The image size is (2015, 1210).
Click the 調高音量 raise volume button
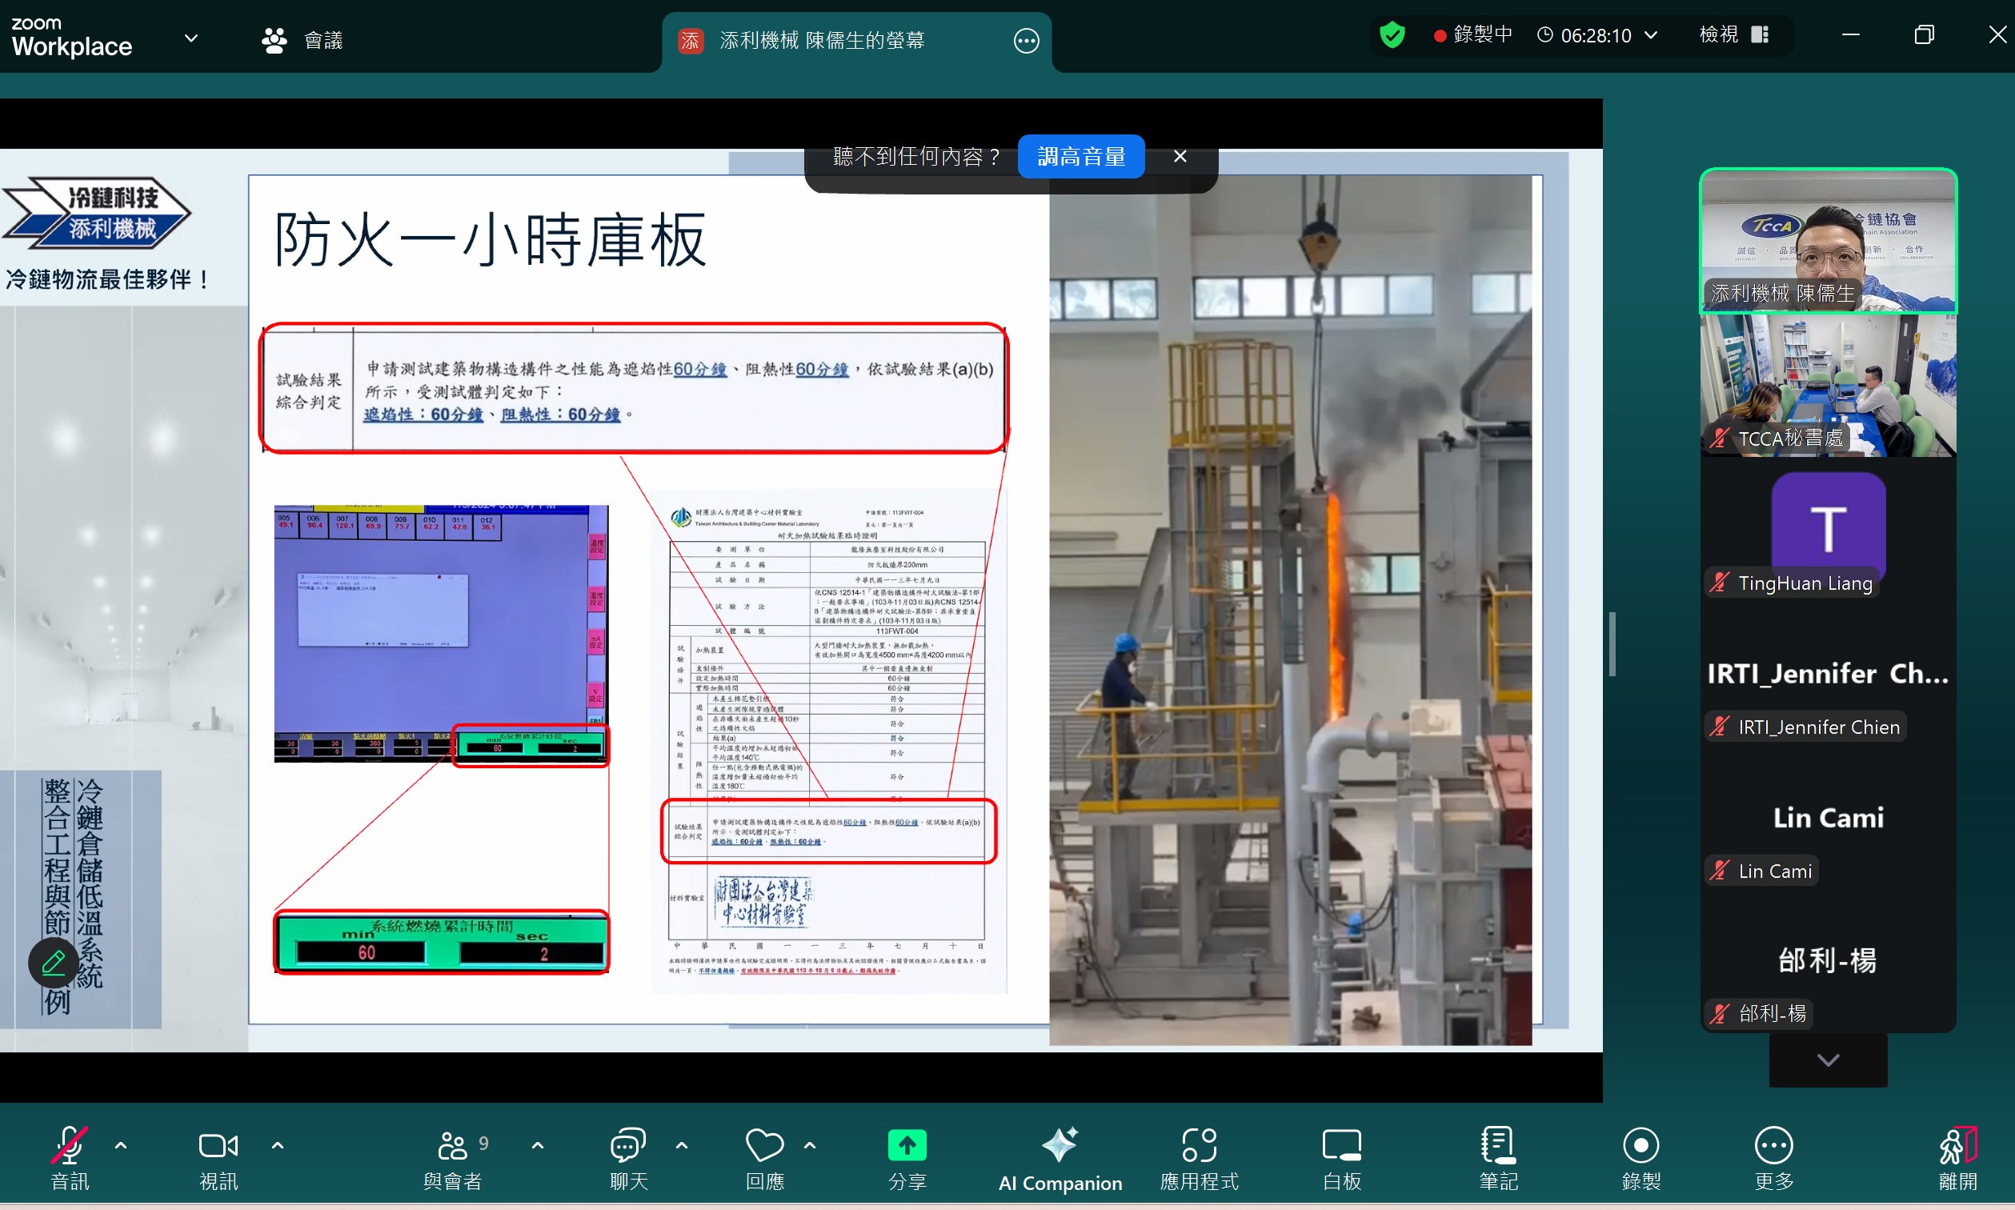tap(1080, 156)
